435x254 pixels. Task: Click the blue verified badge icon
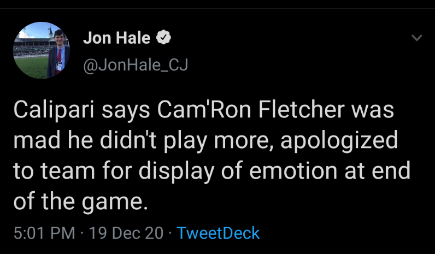click(x=164, y=38)
